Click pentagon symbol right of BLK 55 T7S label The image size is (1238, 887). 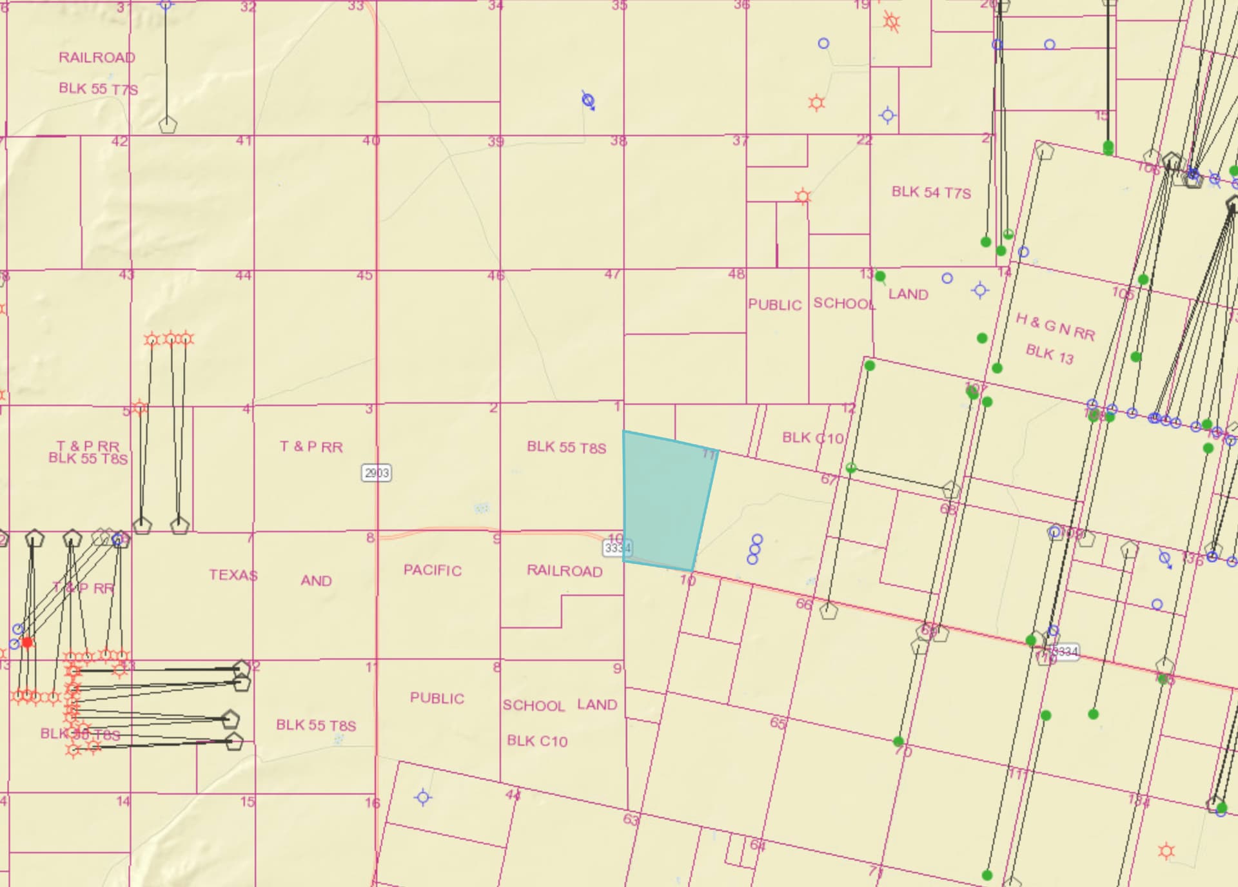(x=168, y=124)
